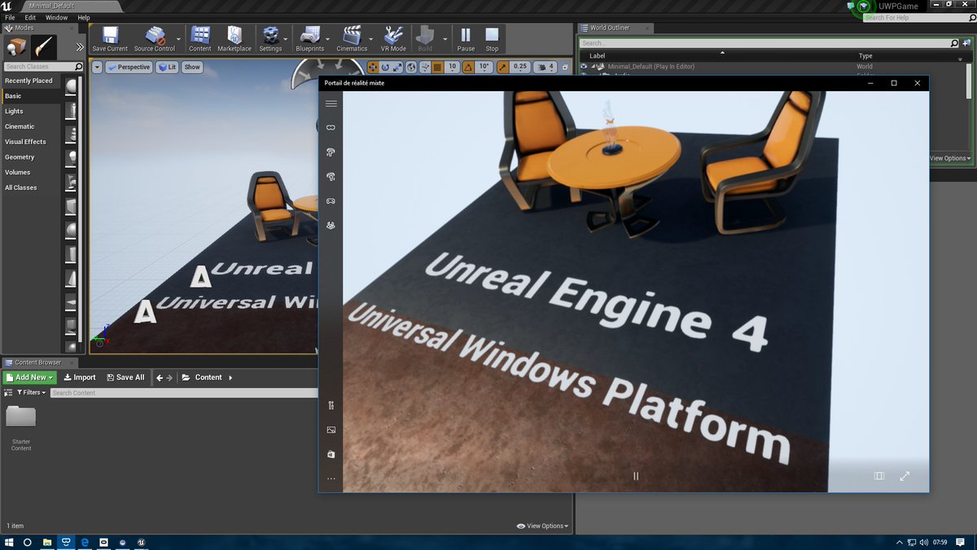
Task: Click Import in Content Browser
Action: click(x=80, y=377)
